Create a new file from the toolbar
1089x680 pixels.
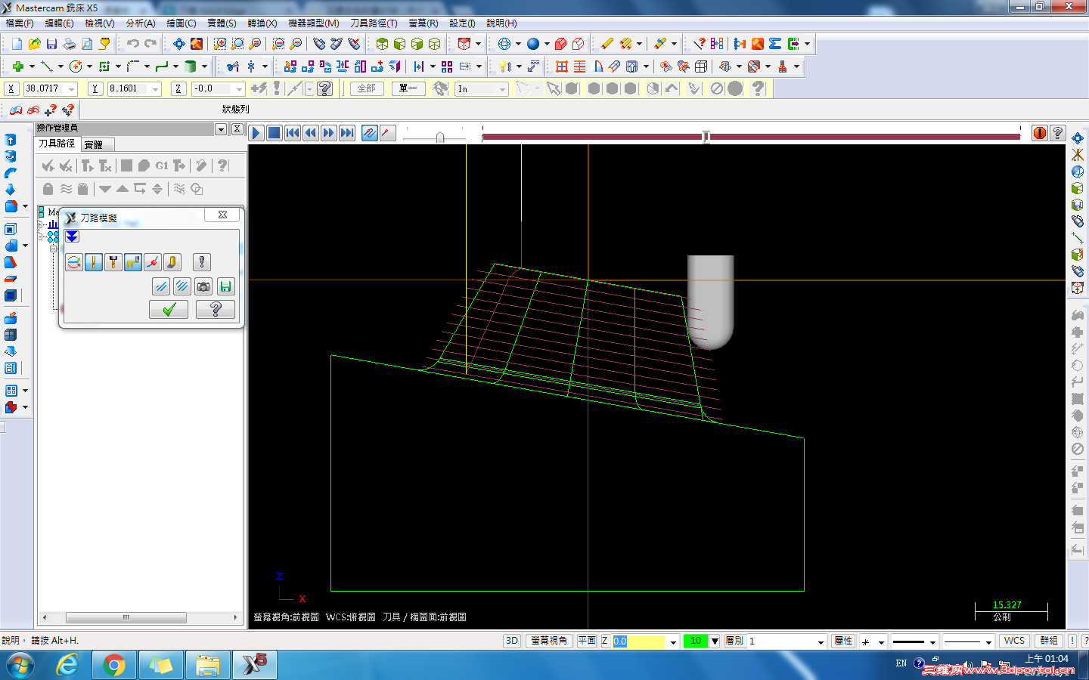[17, 44]
